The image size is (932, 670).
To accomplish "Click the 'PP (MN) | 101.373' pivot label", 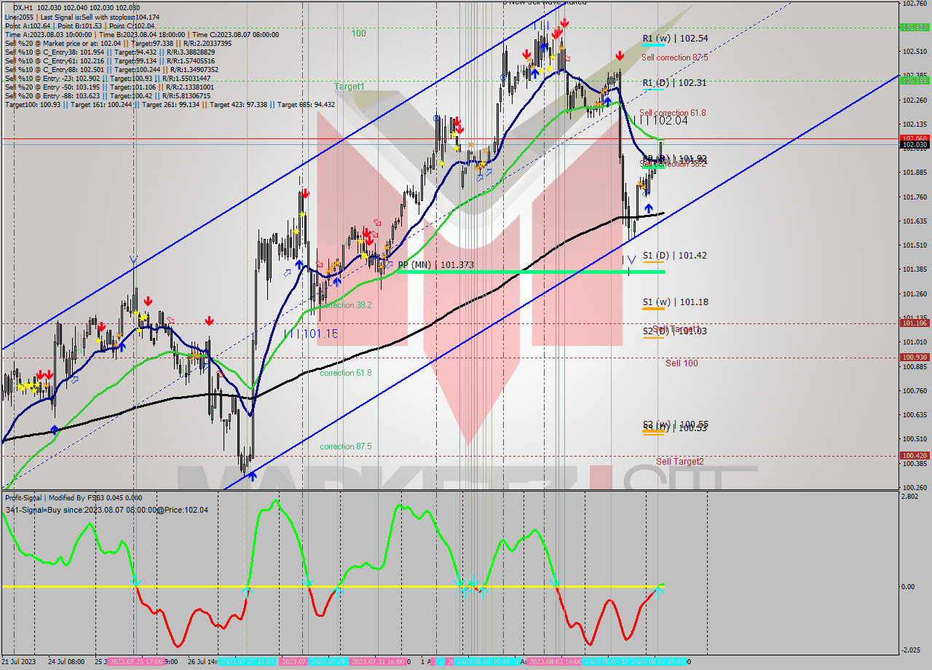I will pos(436,264).
